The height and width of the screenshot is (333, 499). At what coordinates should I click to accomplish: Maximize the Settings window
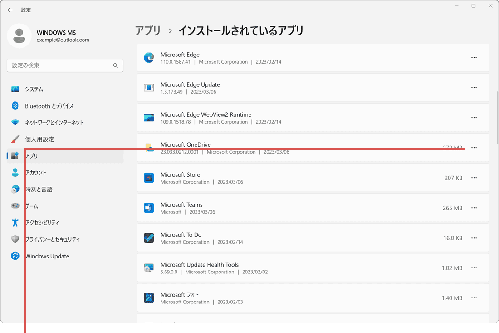point(474,6)
